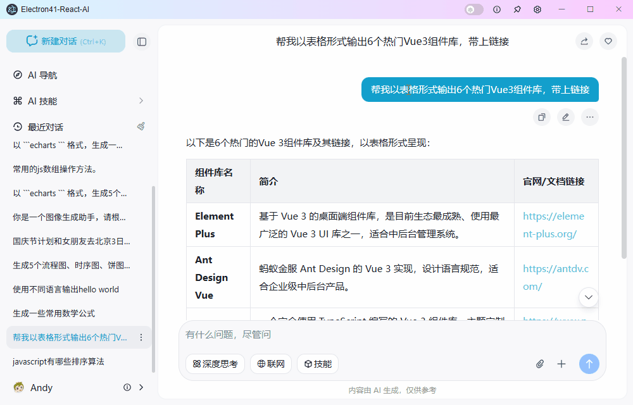Open the https://element-plus.org/ link

point(553,225)
